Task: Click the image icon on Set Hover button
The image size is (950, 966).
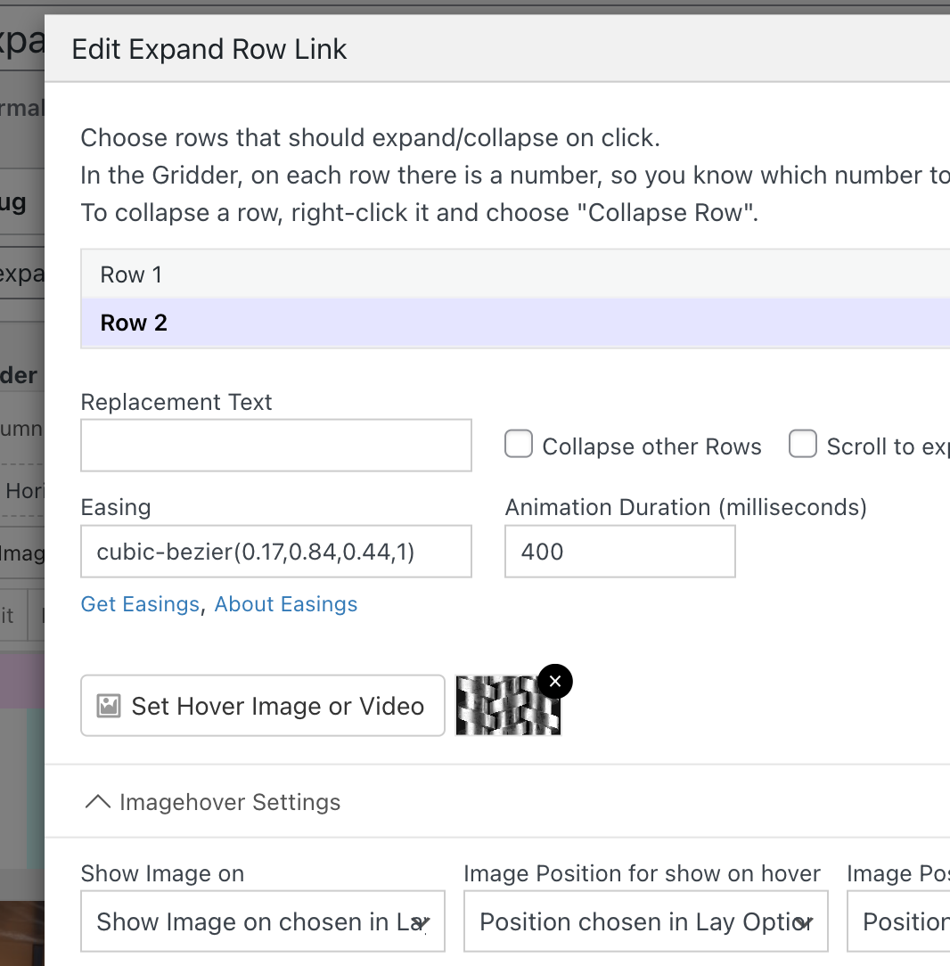Action: (x=109, y=707)
